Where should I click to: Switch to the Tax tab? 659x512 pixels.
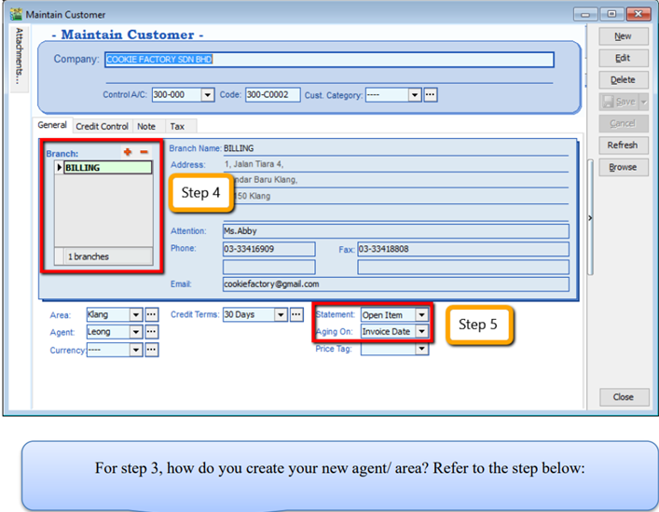point(176,126)
